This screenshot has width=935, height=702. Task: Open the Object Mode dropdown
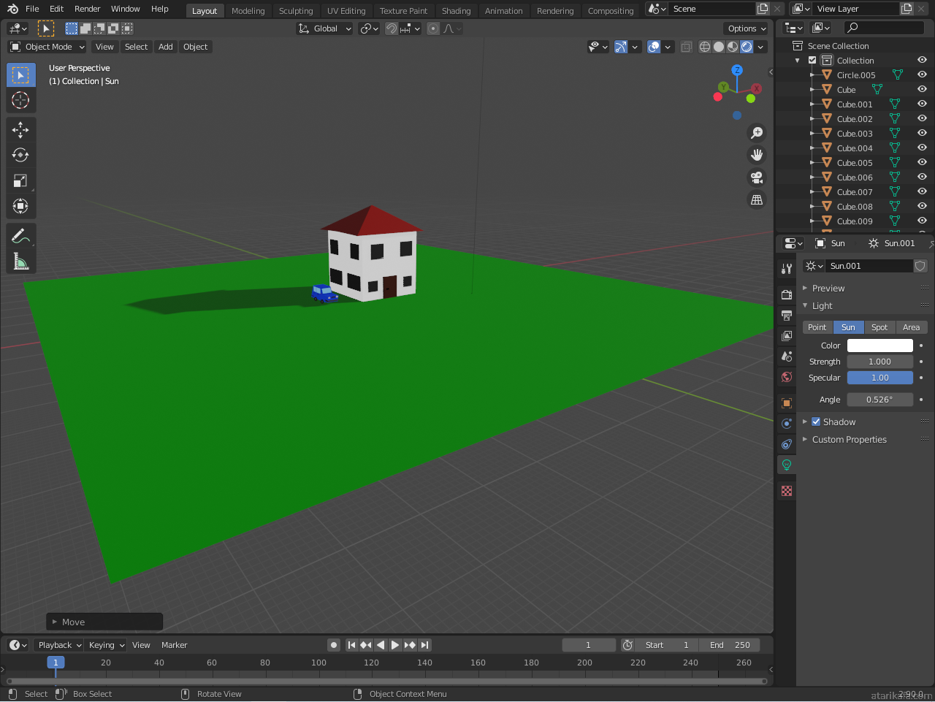(47, 47)
